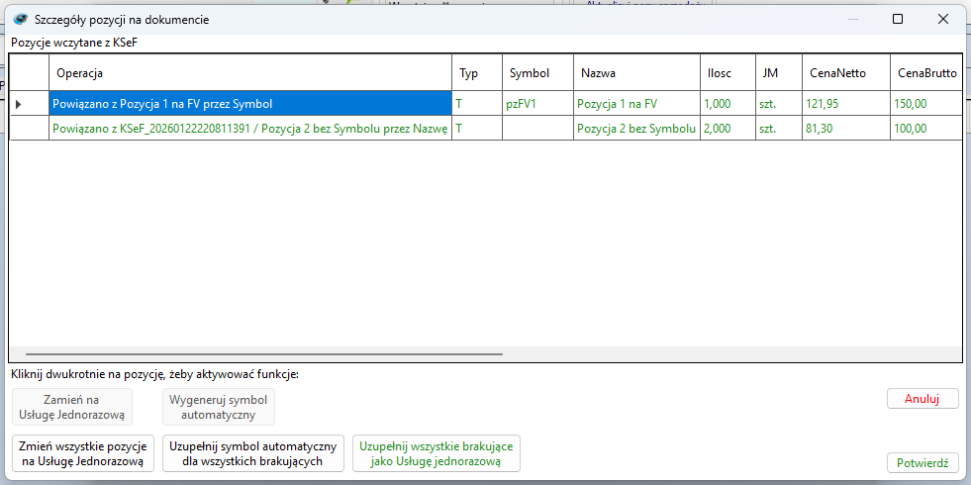Click the Anuluj button
The height and width of the screenshot is (485, 971).
[x=922, y=398]
